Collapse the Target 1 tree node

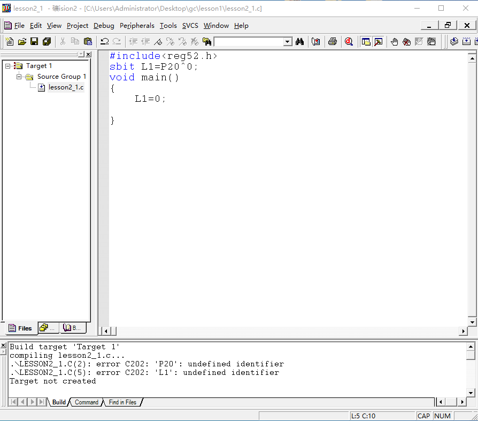tap(7, 66)
